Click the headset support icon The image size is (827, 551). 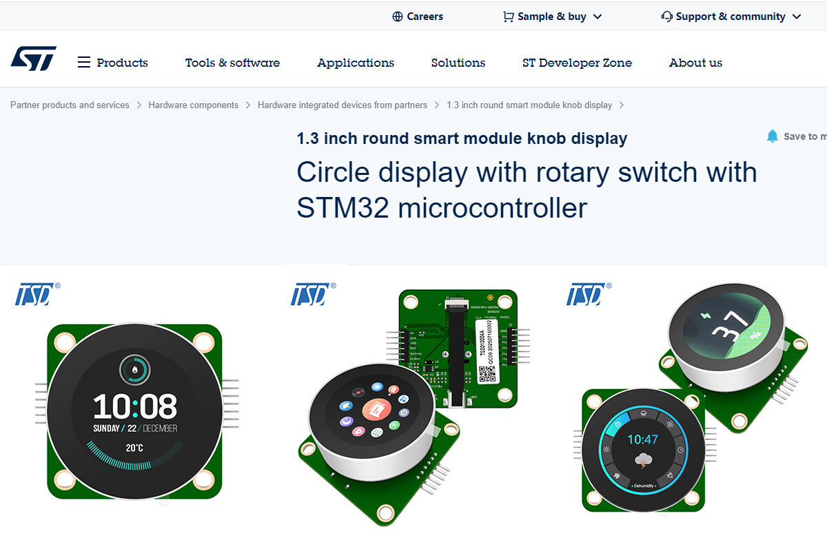(x=666, y=17)
